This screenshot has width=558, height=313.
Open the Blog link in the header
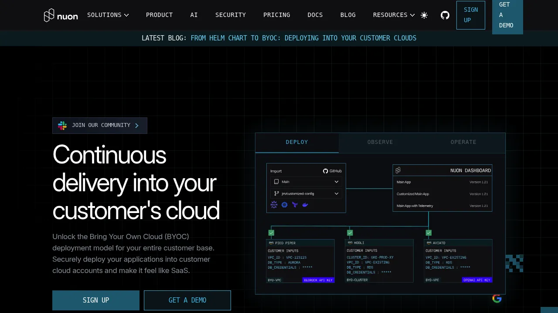coord(348,15)
